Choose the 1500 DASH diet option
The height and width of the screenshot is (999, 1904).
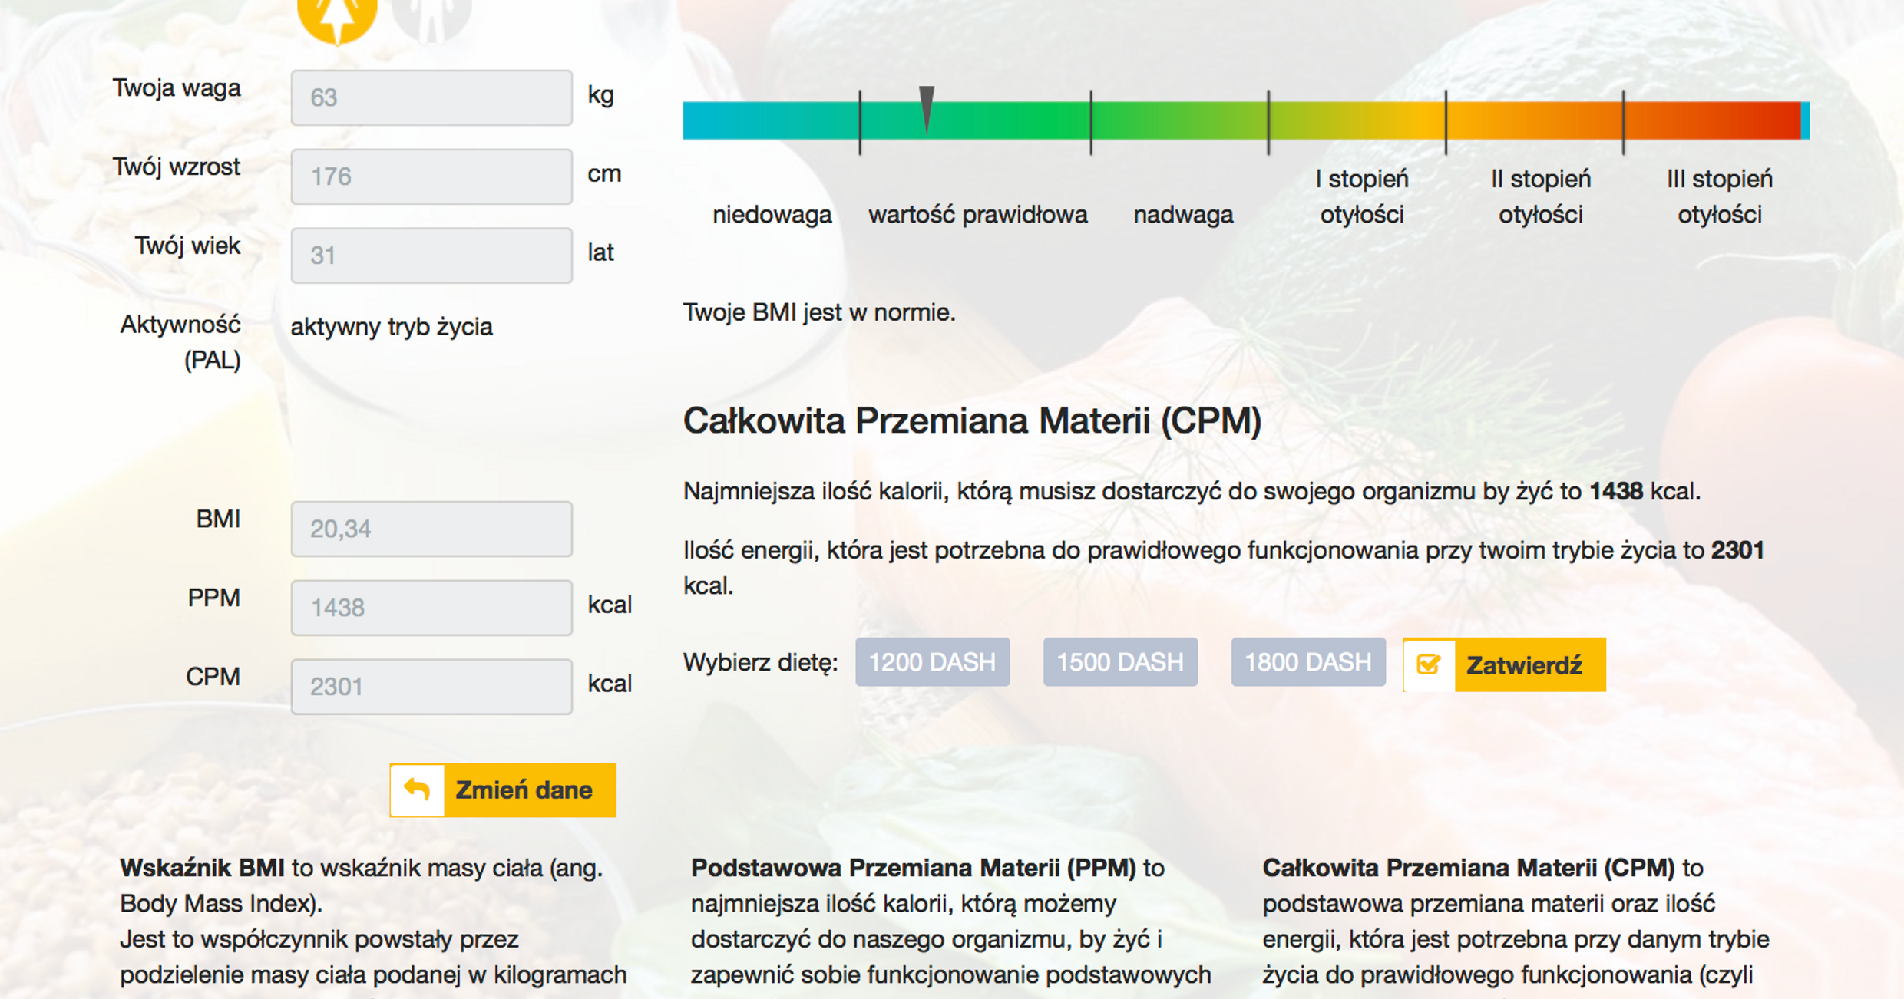coord(1120,662)
